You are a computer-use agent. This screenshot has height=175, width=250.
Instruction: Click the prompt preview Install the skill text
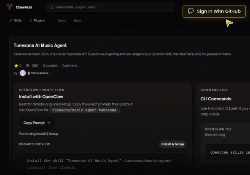coord(99,164)
